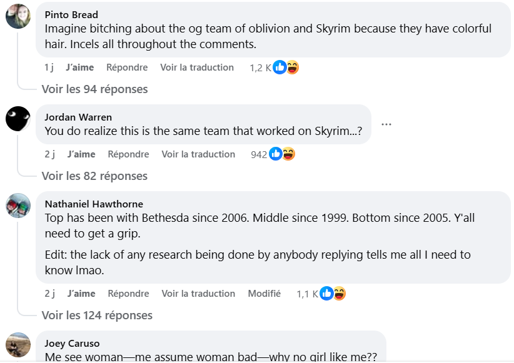514x363 pixels.
Task: Toggle J'aime on Jordan Warren's comment
Action: coord(81,154)
